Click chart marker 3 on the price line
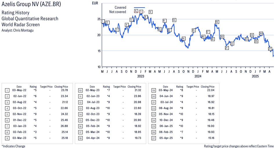This screenshot has height=148, width=277. coord(117,30)
